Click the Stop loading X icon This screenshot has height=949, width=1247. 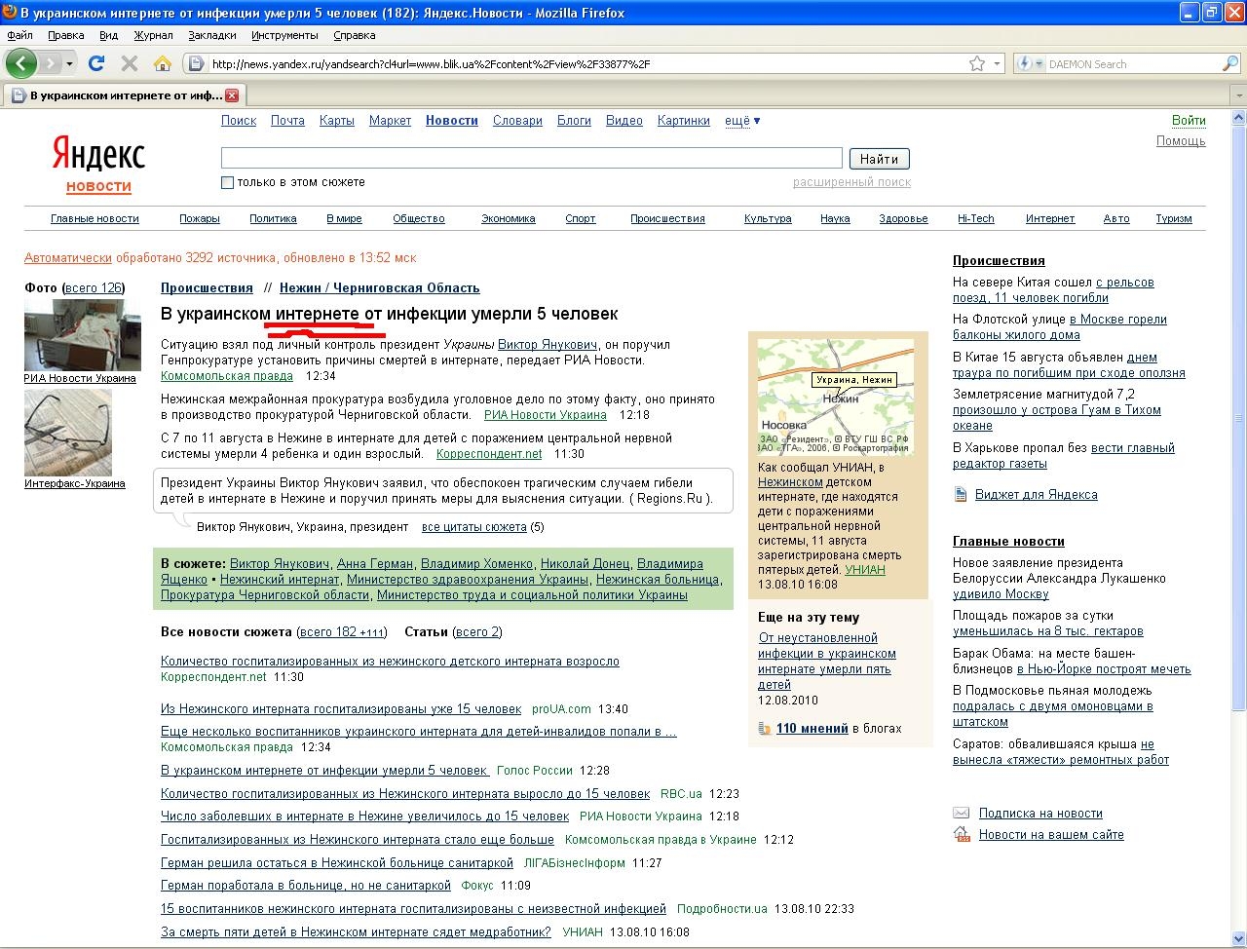[x=129, y=63]
